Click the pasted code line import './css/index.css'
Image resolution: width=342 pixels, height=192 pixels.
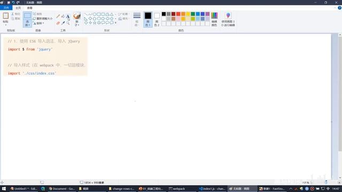point(32,74)
